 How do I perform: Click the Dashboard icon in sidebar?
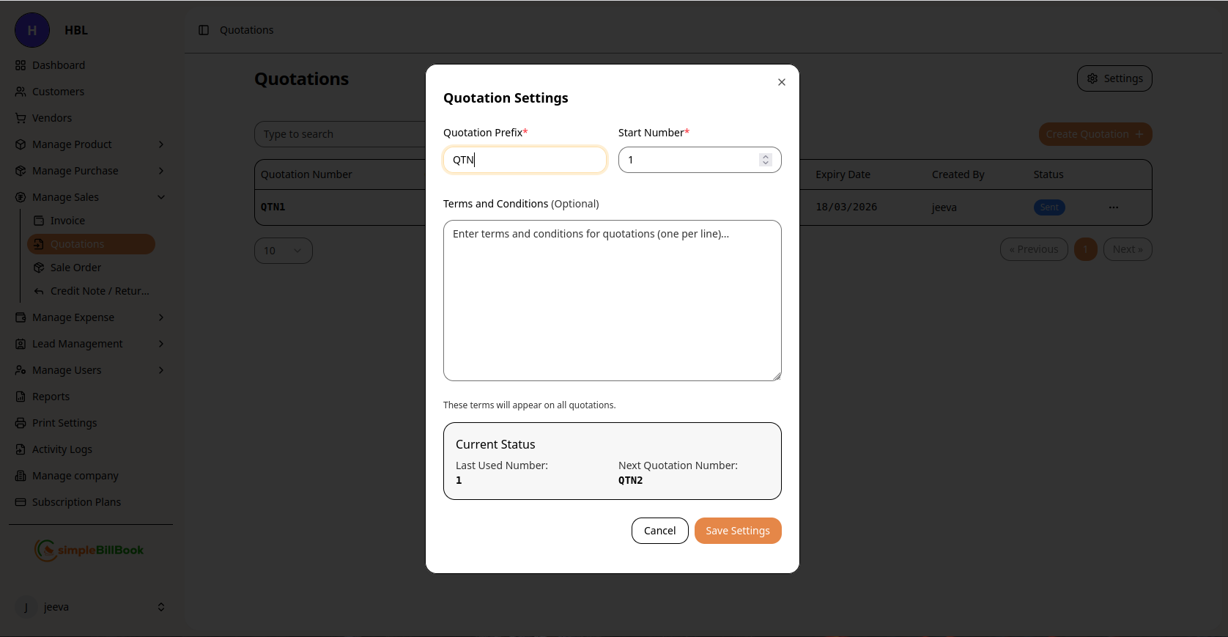point(21,65)
